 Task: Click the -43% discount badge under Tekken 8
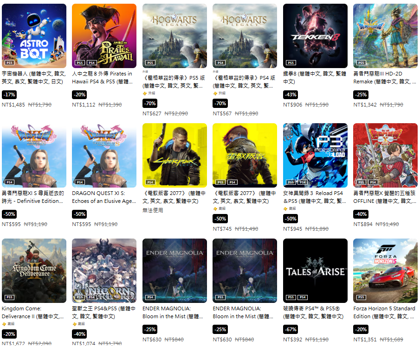coord(291,94)
